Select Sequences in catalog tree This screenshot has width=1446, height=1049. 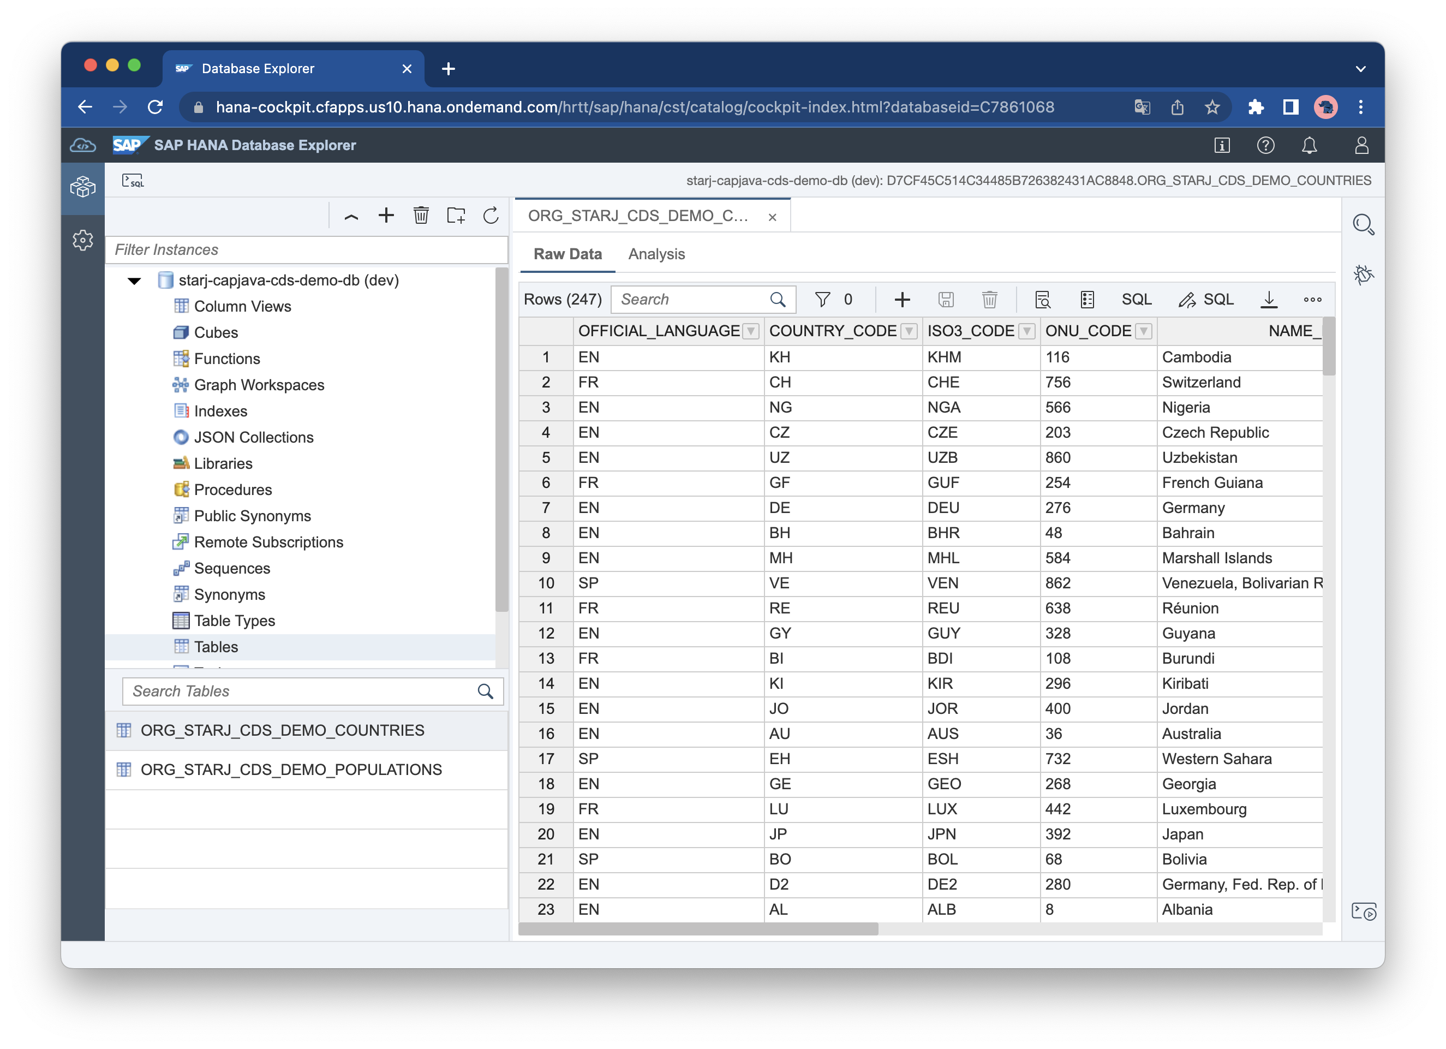(x=232, y=569)
